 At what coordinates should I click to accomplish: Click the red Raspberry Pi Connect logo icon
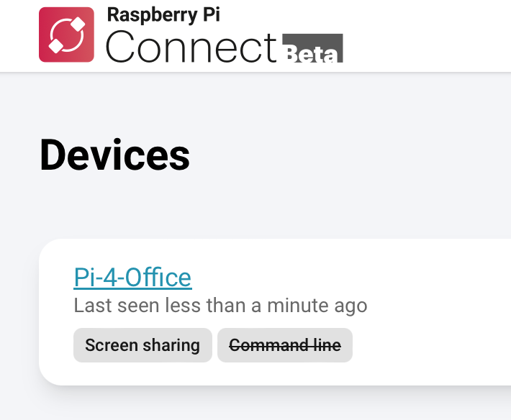pyautogui.click(x=66, y=35)
